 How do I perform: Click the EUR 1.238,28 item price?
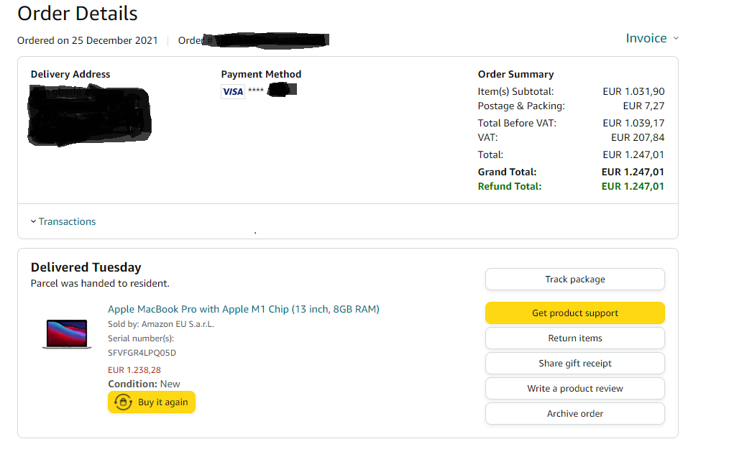[134, 370]
